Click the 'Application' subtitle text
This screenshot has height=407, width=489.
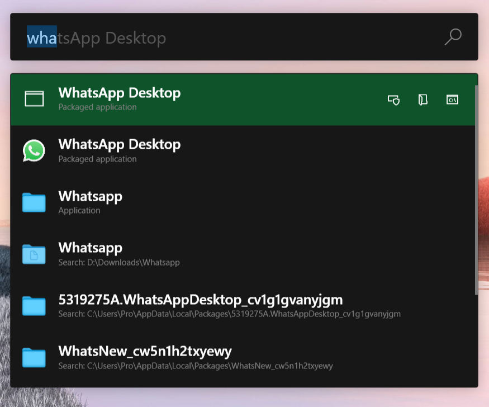[79, 211]
